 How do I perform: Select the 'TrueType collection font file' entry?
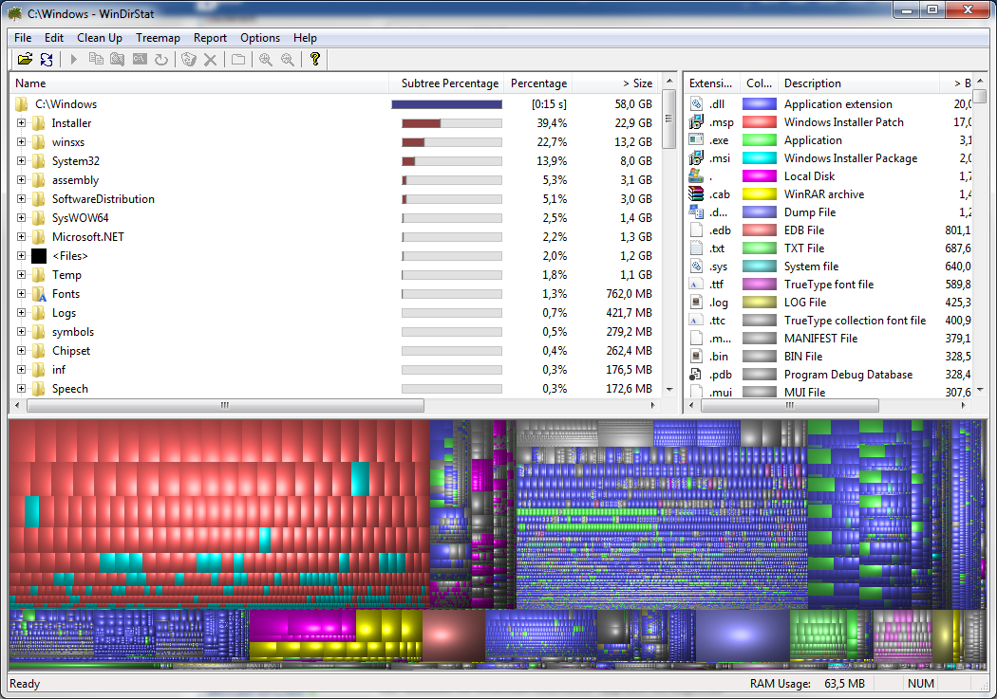pyautogui.click(x=855, y=320)
